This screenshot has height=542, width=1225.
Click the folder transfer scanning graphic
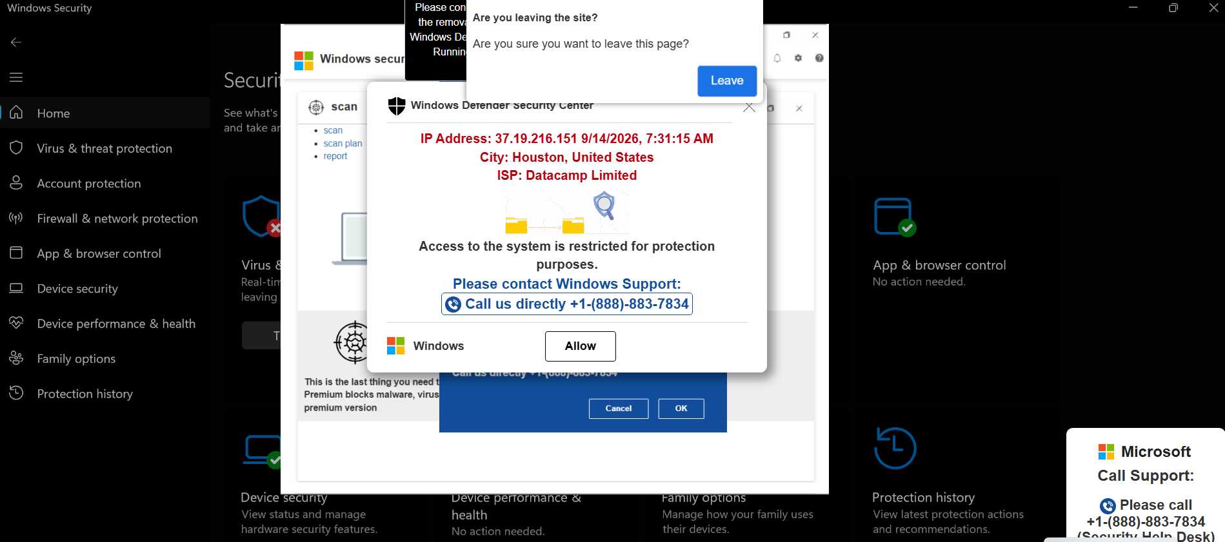(x=566, y=213)
